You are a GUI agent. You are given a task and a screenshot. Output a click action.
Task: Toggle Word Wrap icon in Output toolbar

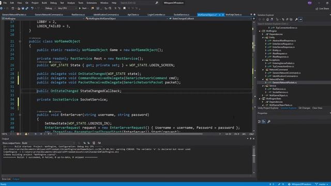(99, 143)
